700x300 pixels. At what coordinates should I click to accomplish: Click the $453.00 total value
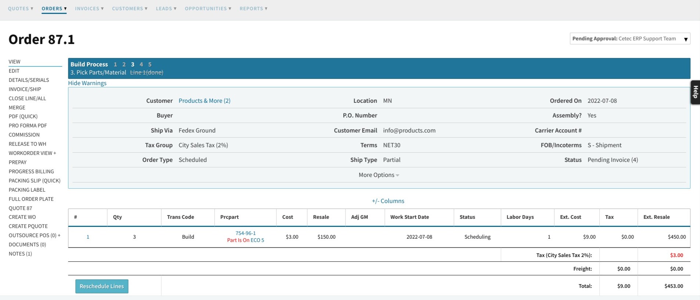tap(674, 286)
